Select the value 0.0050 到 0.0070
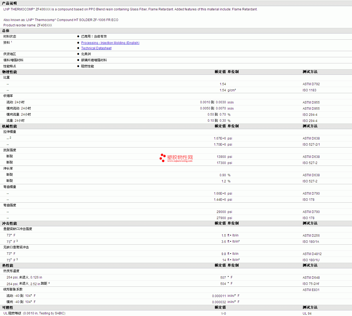Viewport: 352px width, 316px height. coord(213,108)
